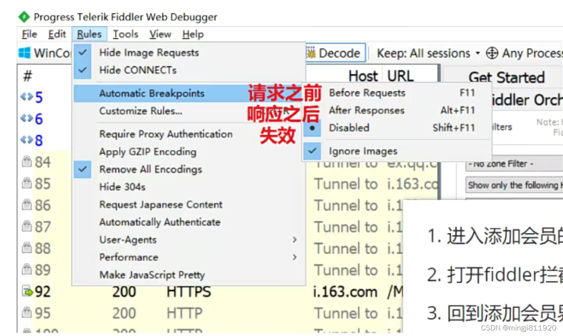Sort sessions by the # column header
This screenshot has width=563, height=336.
click(28, 77)
